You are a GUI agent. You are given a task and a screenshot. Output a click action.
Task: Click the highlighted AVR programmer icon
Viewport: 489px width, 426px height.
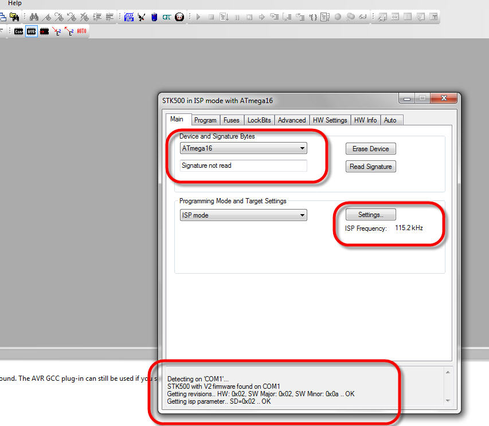[31, 31]
